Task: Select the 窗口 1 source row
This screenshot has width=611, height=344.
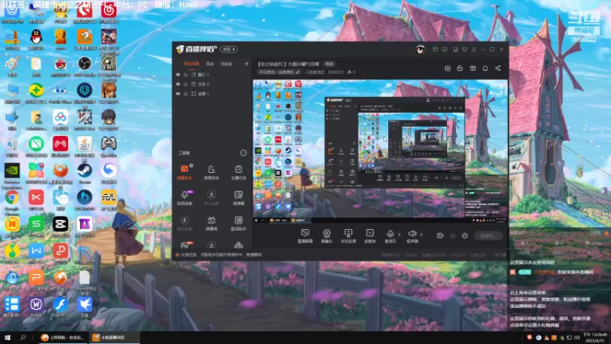Action: tap(211, 74)
